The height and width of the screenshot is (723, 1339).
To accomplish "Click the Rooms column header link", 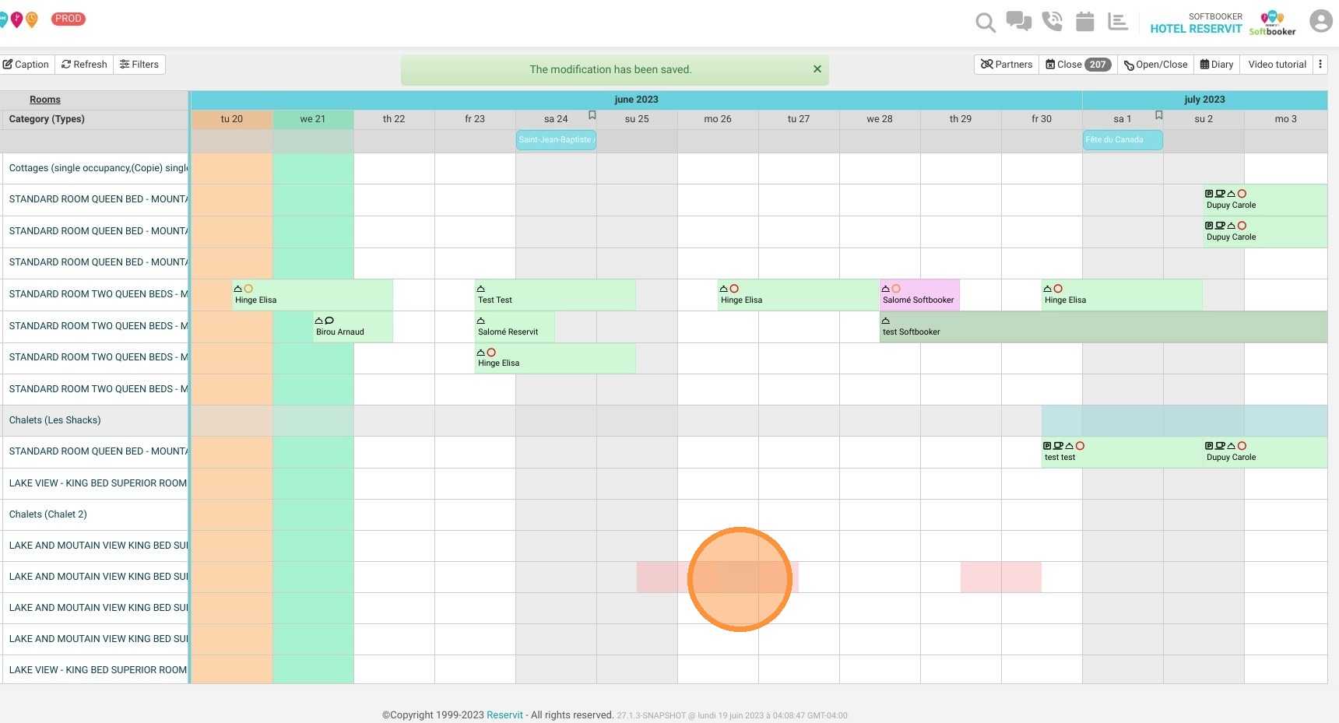I will click(45, 100).
